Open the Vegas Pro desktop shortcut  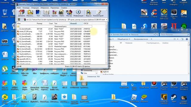(174, 14)
